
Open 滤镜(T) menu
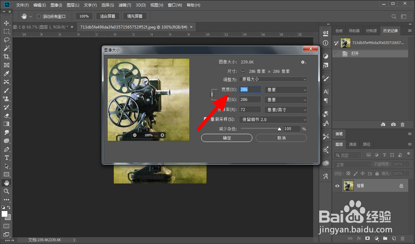tap(125, 5)
